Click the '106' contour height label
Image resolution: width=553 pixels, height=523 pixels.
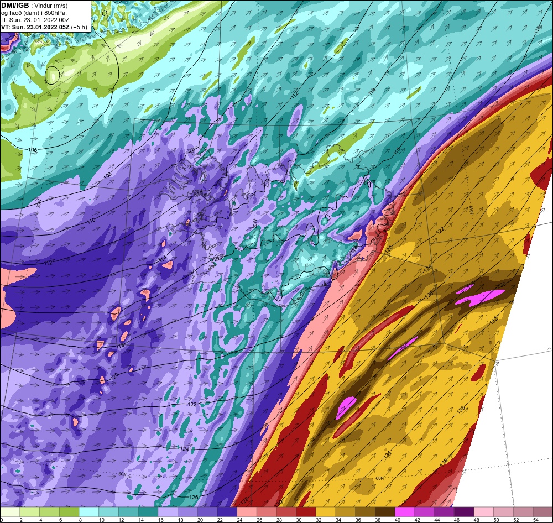33,150
